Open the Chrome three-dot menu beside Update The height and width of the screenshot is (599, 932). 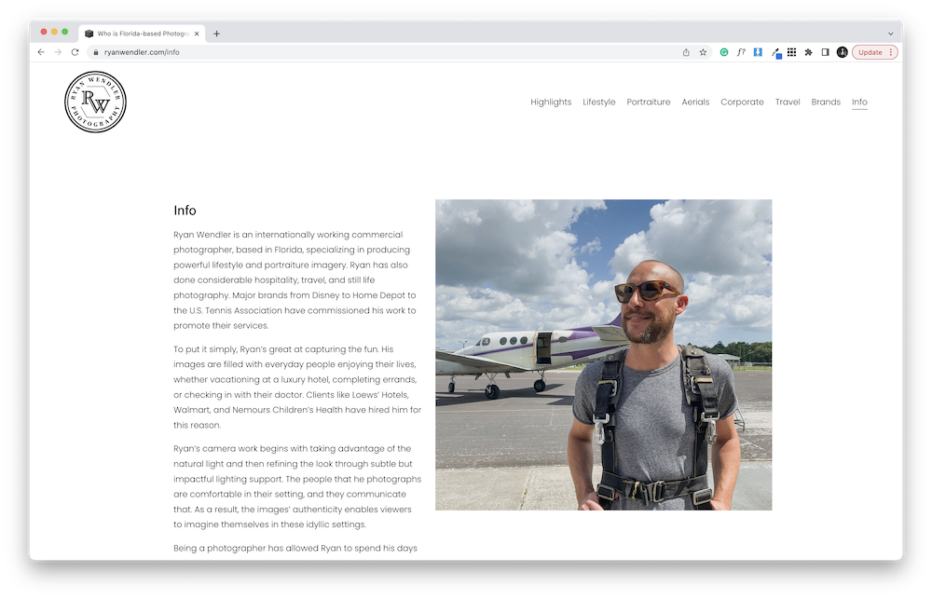click(x=890, y=52)
